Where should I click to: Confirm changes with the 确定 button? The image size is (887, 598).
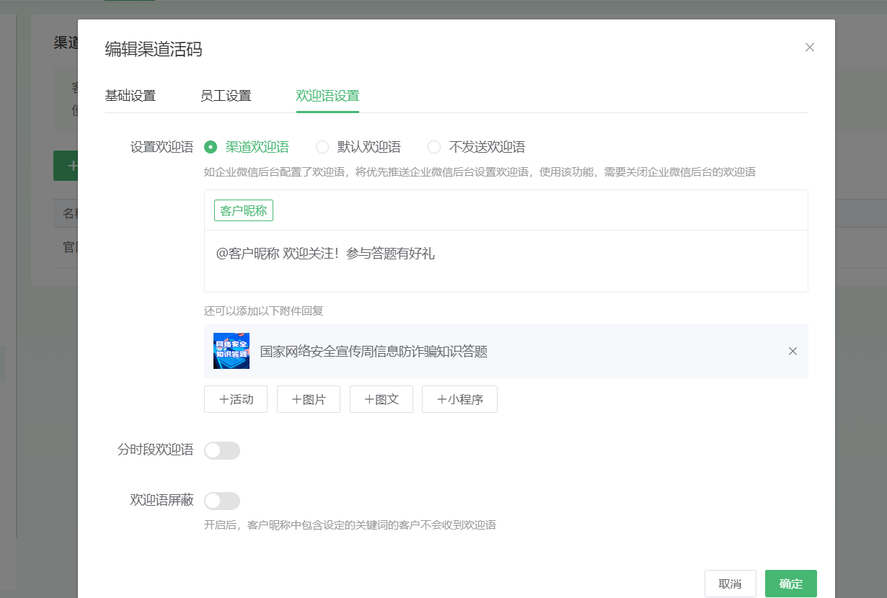(790, 584)
